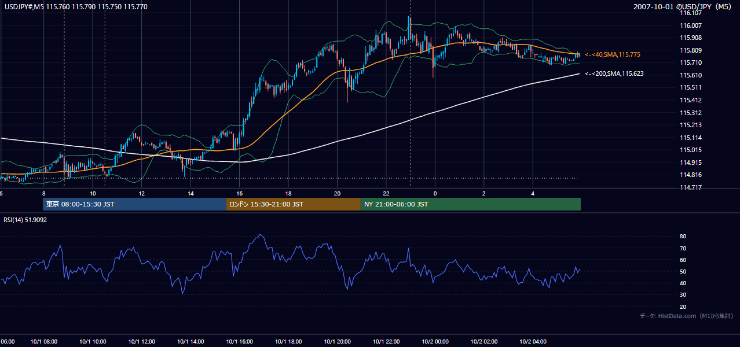Click price axis label 115.809
The width and height of the screenshot is (740, 347).
click(691, 50)
